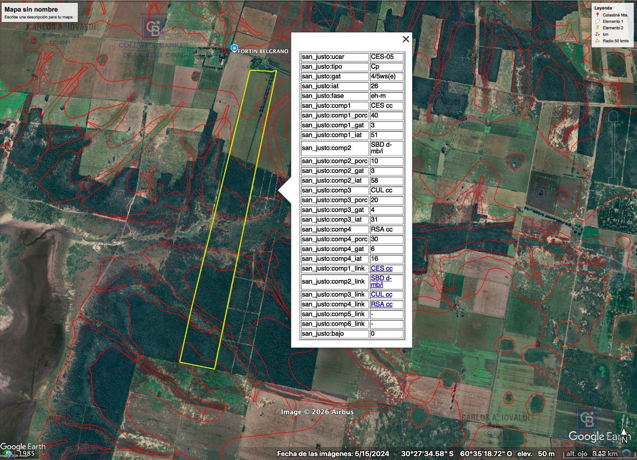Open the SBD d-mb/i component link
This screenshot has width=637, height=460.
click(x=381, y=281)
